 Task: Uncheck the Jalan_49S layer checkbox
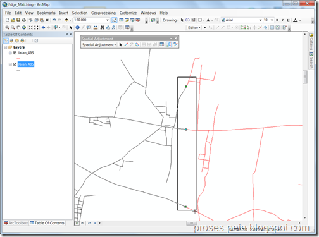15,53
